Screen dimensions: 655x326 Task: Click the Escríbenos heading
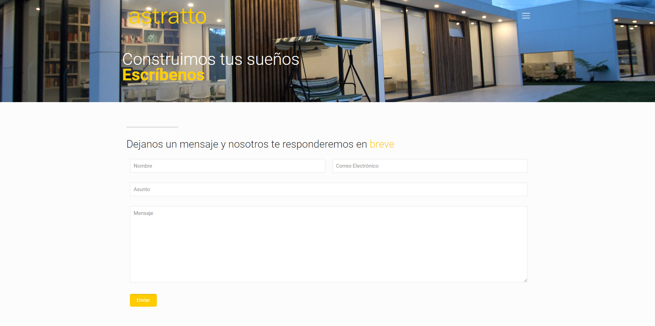click(163, 75)
